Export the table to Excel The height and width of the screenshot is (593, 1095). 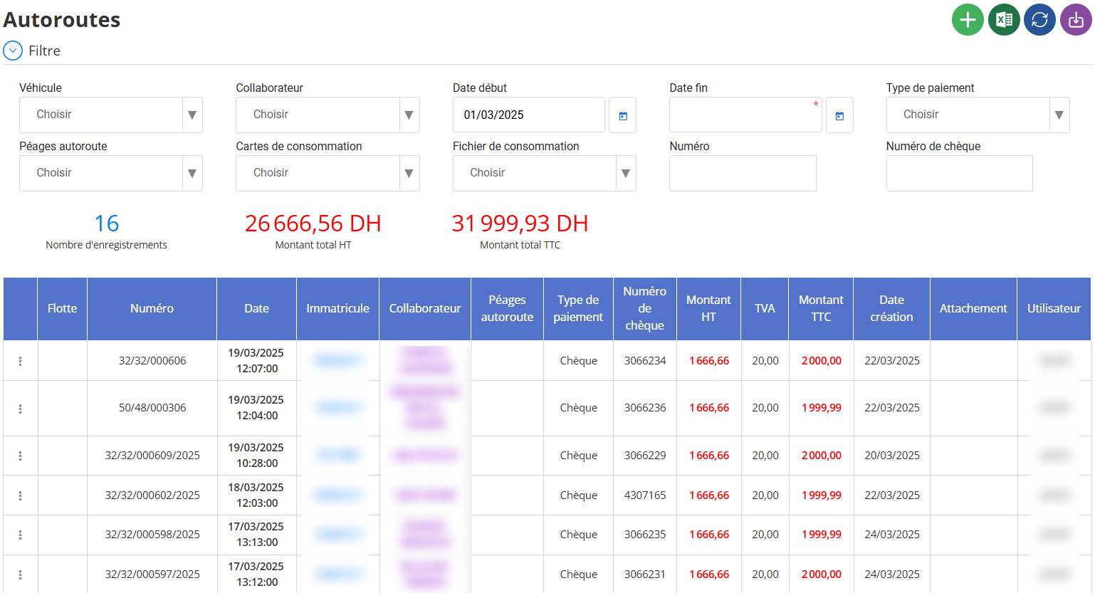[x=1004, y=19]
